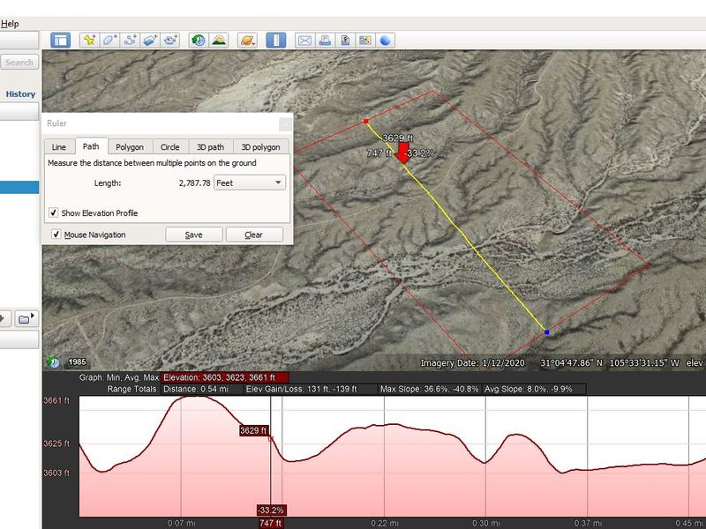Close the Ruler dialog
Image resolution: width=706 pixels, height=529 pixels.
point(285,123)
